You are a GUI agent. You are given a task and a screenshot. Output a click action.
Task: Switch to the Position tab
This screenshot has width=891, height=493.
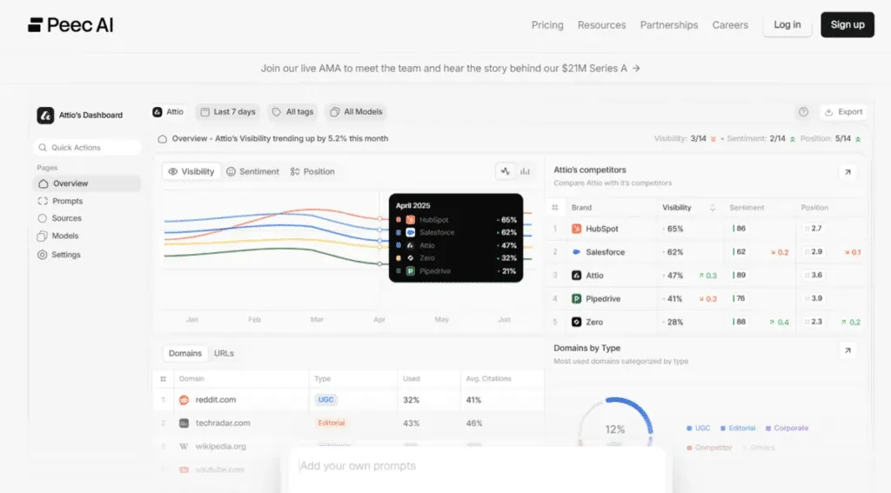[x=312, y=171]
